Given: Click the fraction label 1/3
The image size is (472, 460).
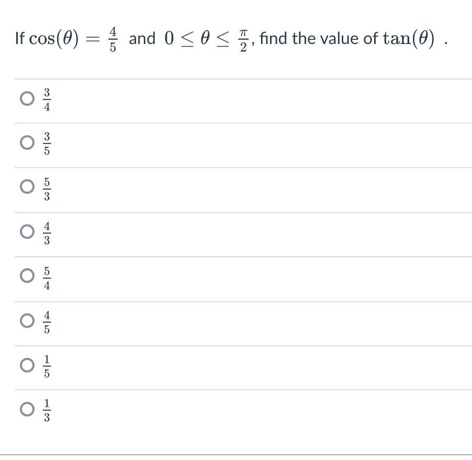Looking at the screenshot, I should 47,410.
